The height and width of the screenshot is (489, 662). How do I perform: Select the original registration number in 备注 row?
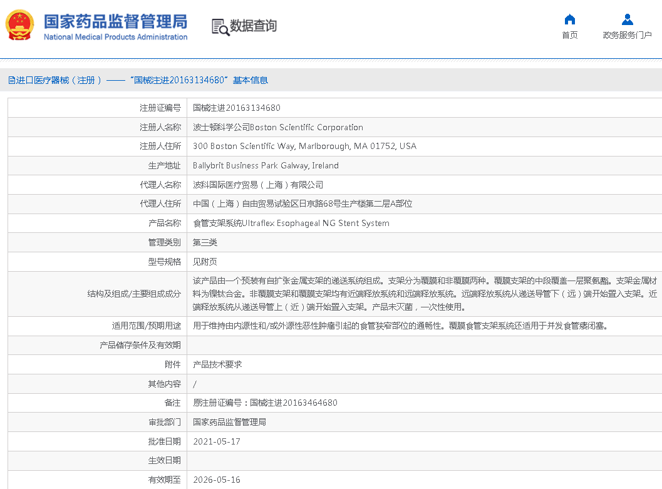click(x=265, y=403)
